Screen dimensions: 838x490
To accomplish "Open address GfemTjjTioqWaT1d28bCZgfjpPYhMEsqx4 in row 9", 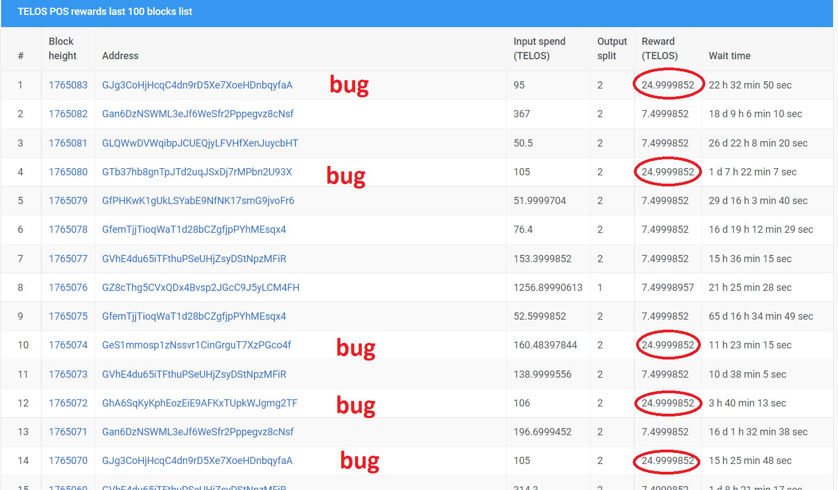I will pos(194,316).
